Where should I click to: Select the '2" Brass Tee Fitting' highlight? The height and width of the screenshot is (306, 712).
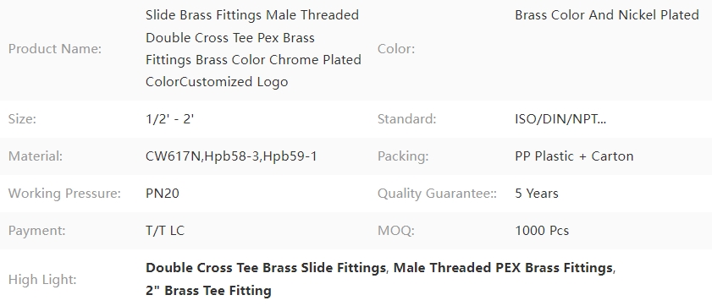coord(208,290)
